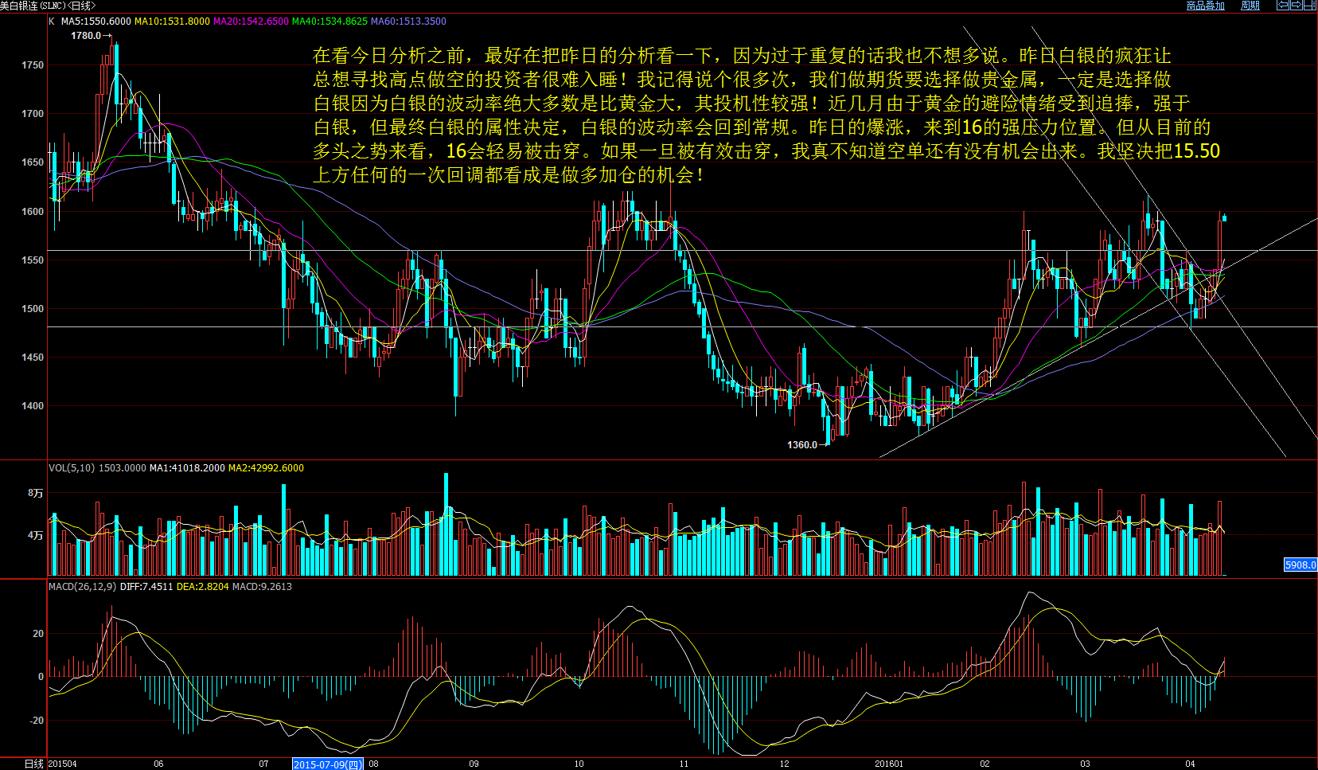This screenshot has height=770, width=1318.
Task: Select the MA60 indicator label
Action: [x=408, y=21]
